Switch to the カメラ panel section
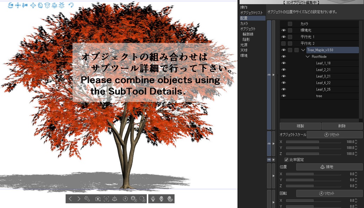Image resolution: width=364 pixels, height=208 pixels. pos(244,23)
